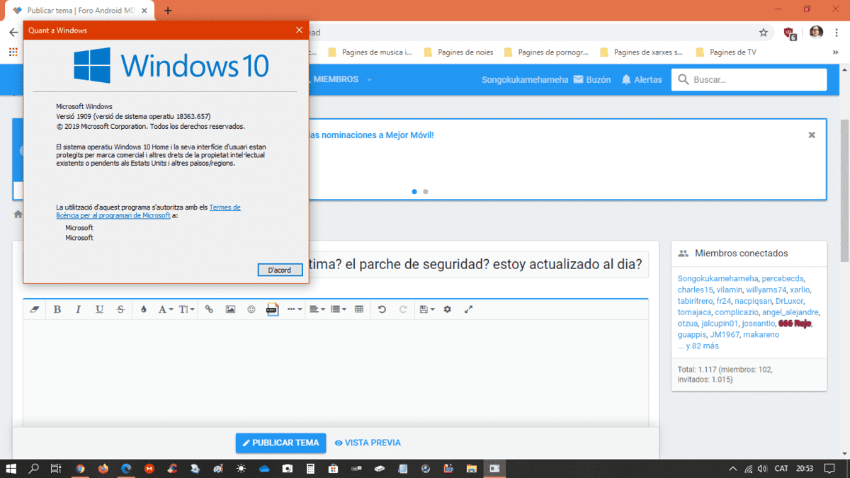Open the save draft dropdown
Image resolution: width=850 pixels, height=478 pixels.
426,309
